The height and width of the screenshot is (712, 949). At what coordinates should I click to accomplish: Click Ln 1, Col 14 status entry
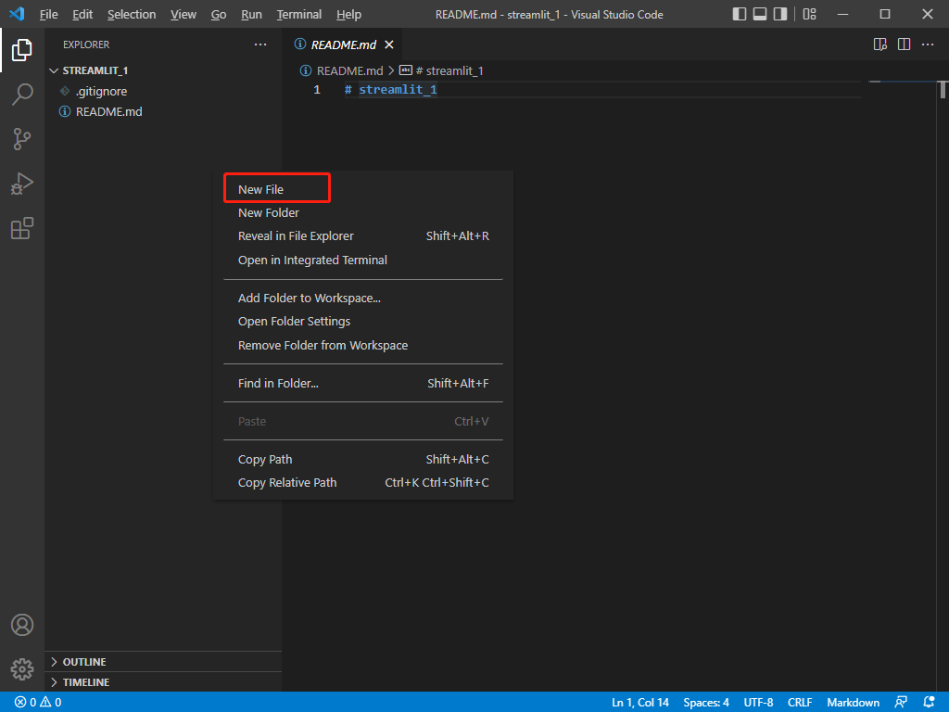[x=639, y=703]
